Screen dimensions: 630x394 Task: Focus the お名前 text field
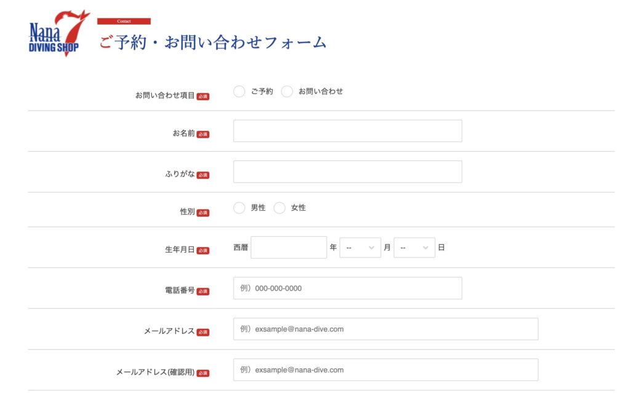click(347, 131)
